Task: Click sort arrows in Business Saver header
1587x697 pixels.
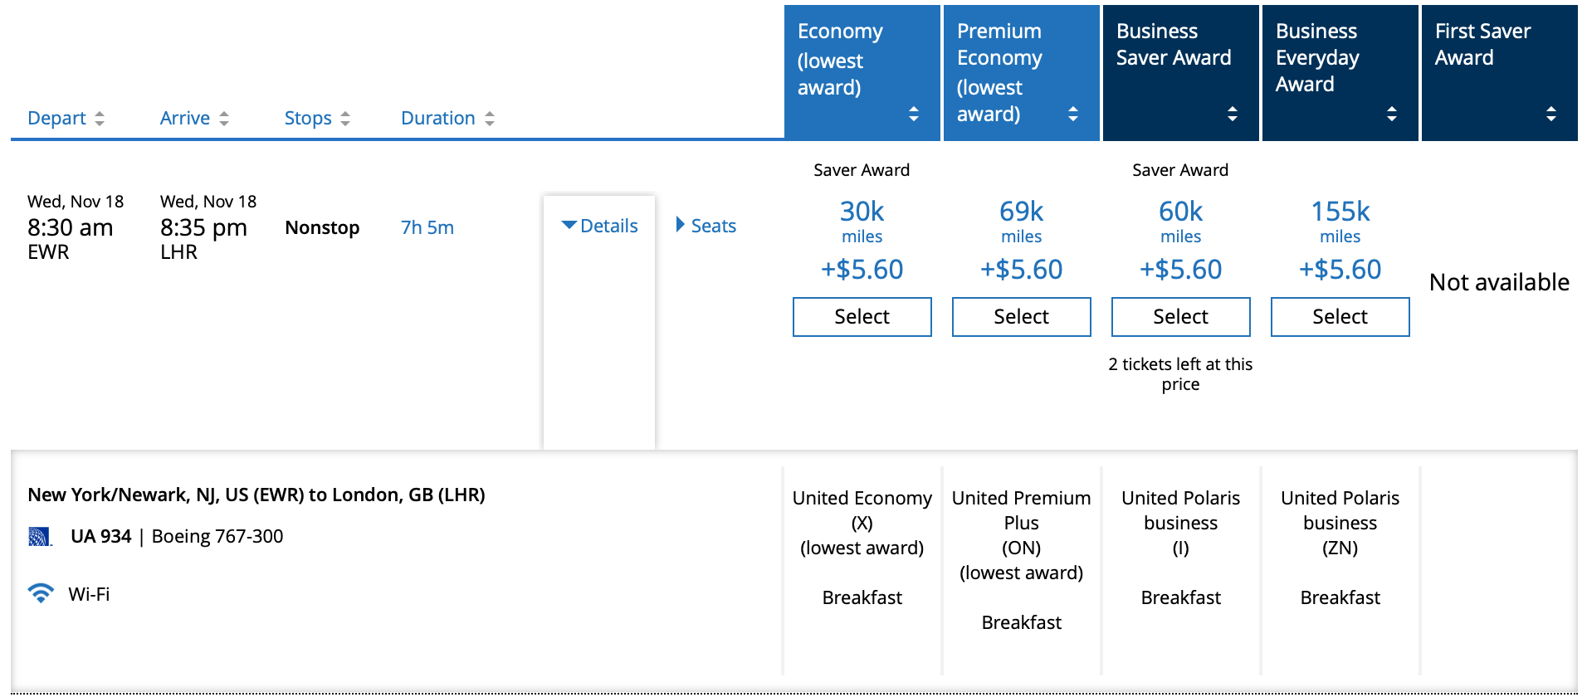Action: [1233, 114]
